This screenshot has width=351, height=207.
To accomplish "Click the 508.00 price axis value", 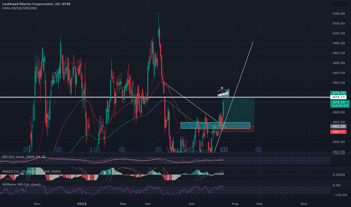I will pos(339,14).
